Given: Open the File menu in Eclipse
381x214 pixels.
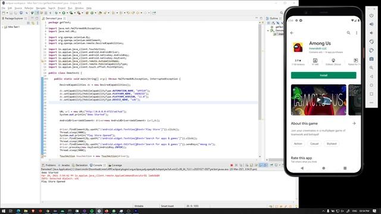Looking at the screenshot, I should pos(4,8).
